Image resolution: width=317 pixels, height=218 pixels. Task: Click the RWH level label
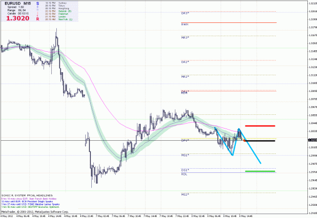(x=185, y=24)
